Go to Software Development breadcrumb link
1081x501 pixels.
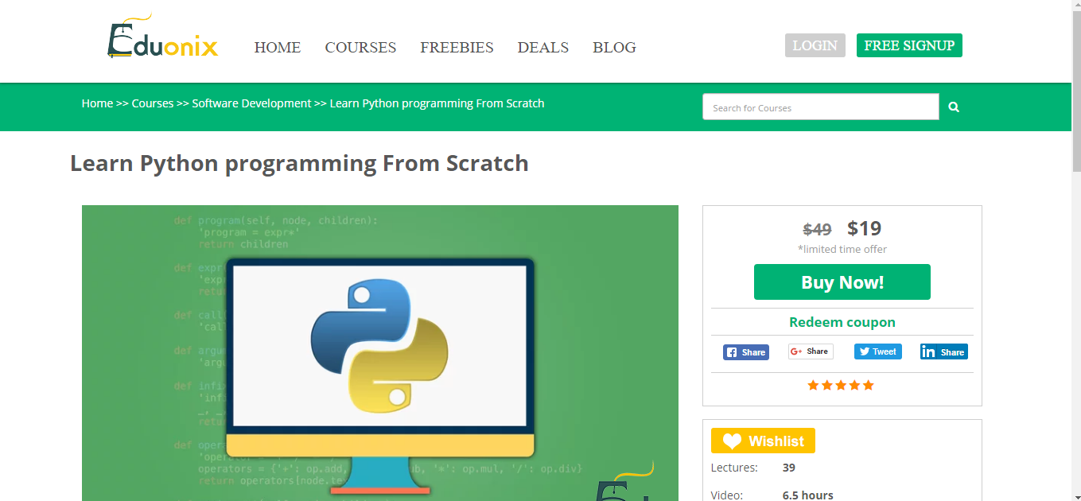click(x=251, y=103)
